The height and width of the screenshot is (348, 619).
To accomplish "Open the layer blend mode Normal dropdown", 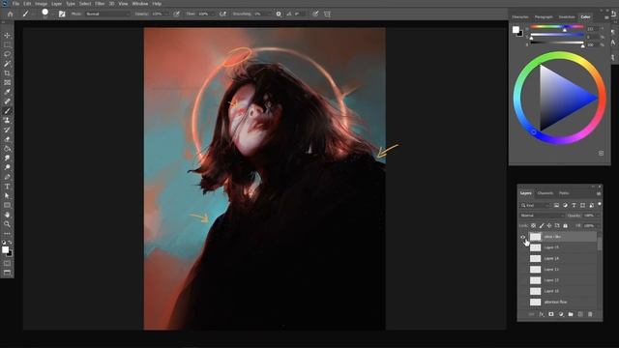I will click(542, 216).
